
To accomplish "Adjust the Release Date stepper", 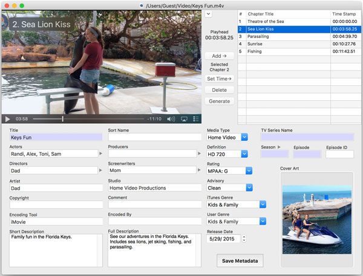I will point(244,239).
